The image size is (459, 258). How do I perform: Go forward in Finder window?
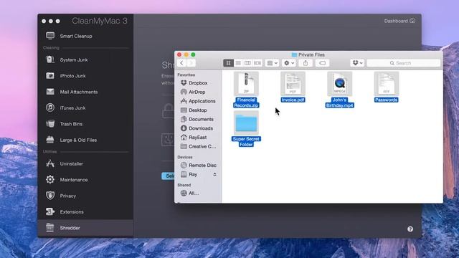191,63
